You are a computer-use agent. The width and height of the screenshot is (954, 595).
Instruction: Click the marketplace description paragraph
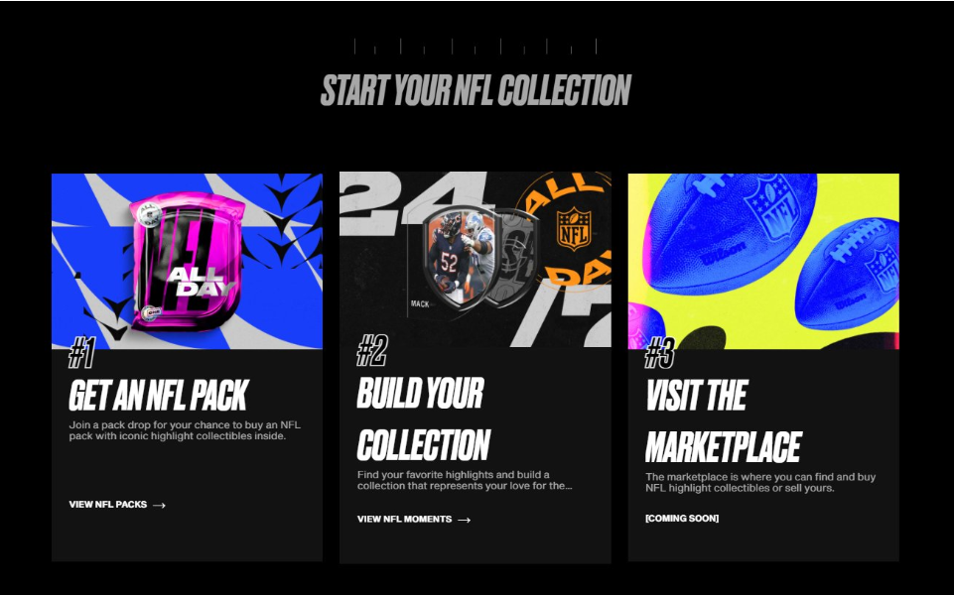pyautogui.click(x=760, y=483)
